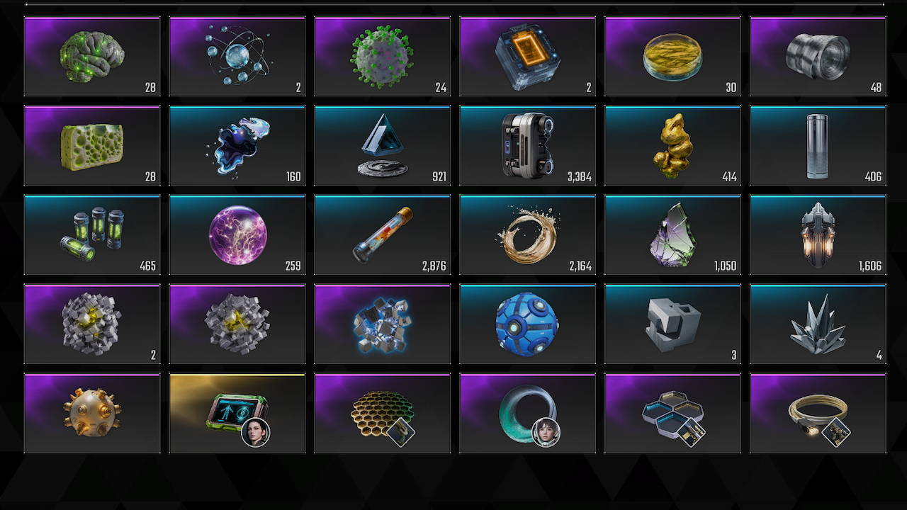This screenshot has width=907, height=510.
Task: Select the petri dish item with count 30
Action: [x=672, y=57]
